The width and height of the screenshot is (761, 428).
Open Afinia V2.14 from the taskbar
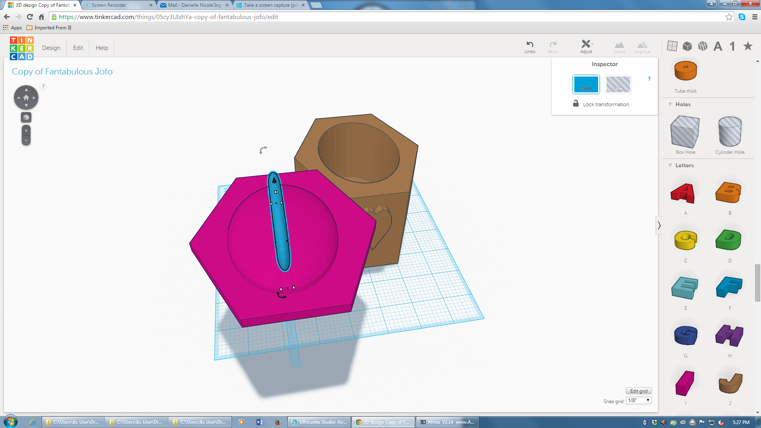tap(447, 422)
